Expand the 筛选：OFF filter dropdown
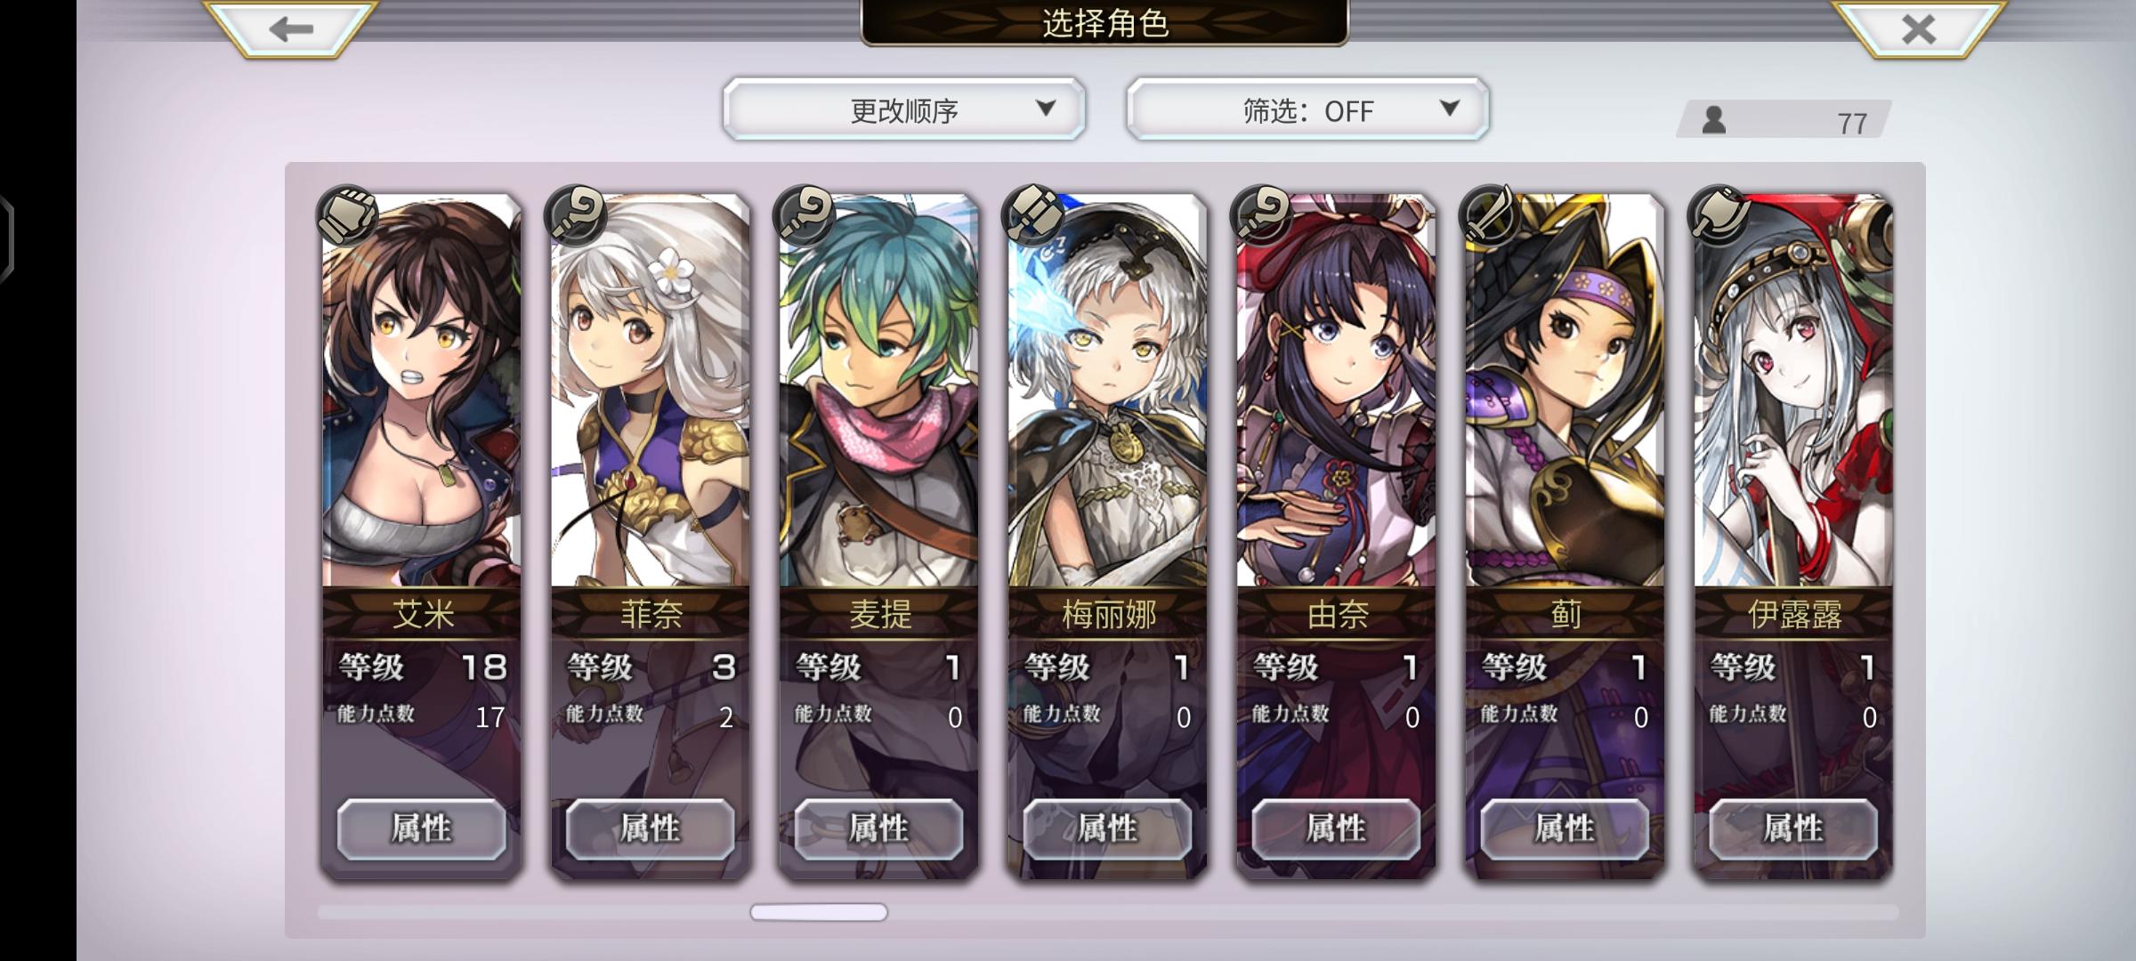2136x961 pixels. click(x=1307, y=109)
